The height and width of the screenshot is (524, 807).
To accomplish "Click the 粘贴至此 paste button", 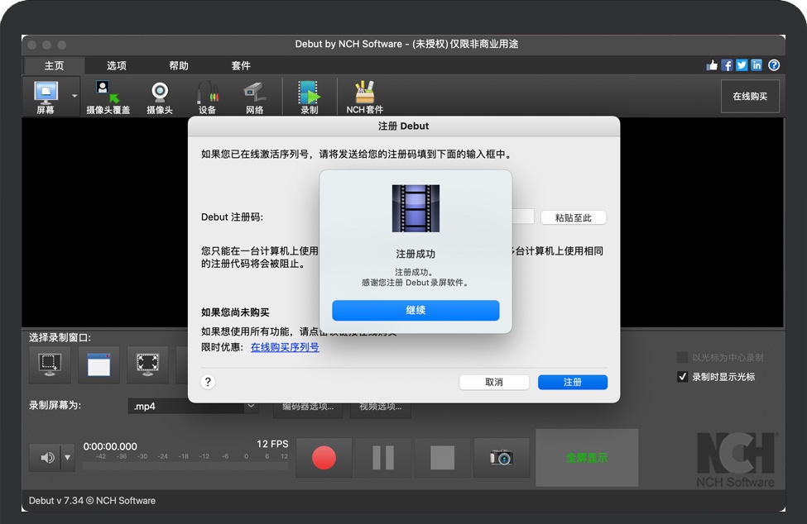I will click(574, 217).
